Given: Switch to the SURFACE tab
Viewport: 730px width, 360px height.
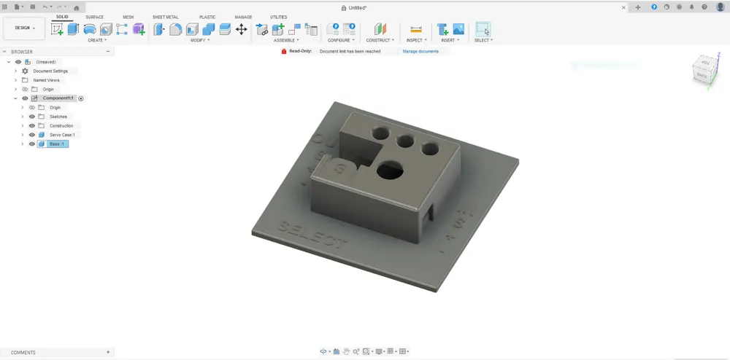Looking at the screenshot, I should click(x=94, y=17).
